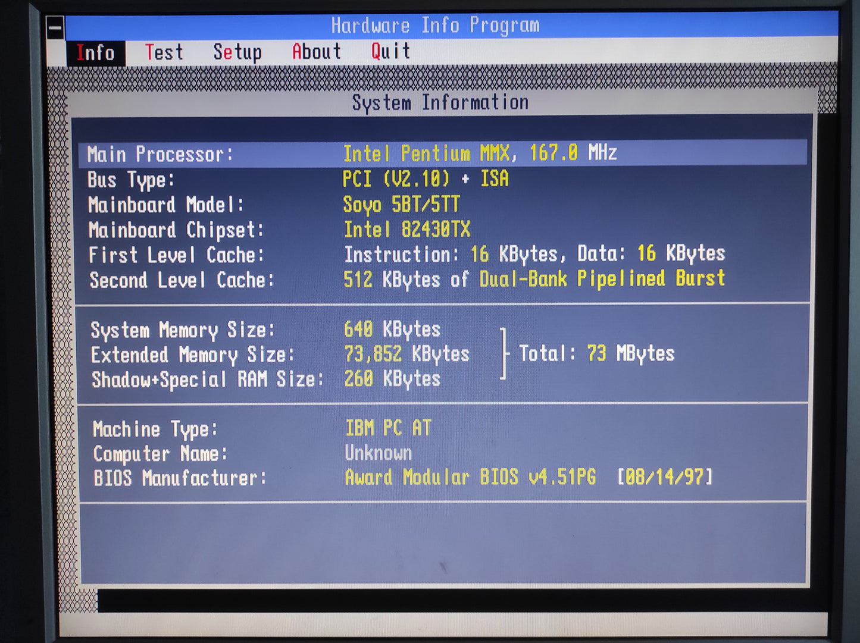This screenshot has height=643, width=860.
Task: Click the Second Level Cache label
Action: coord(182,280)
